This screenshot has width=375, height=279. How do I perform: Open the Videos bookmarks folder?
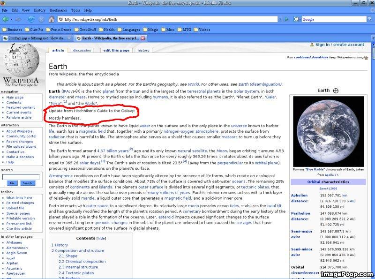(202, 30)
